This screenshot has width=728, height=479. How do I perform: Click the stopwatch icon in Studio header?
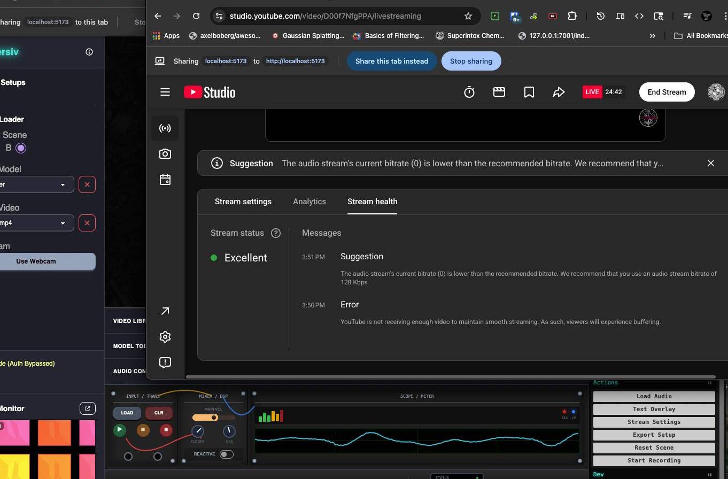[x=469, y=92]
